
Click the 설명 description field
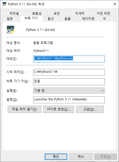coord(69,100)
